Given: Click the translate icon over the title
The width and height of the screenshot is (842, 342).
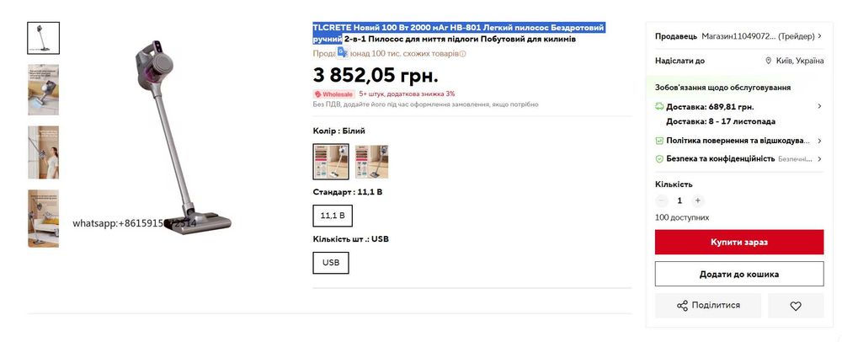Looking at the screenshot, I should [342, 52].
